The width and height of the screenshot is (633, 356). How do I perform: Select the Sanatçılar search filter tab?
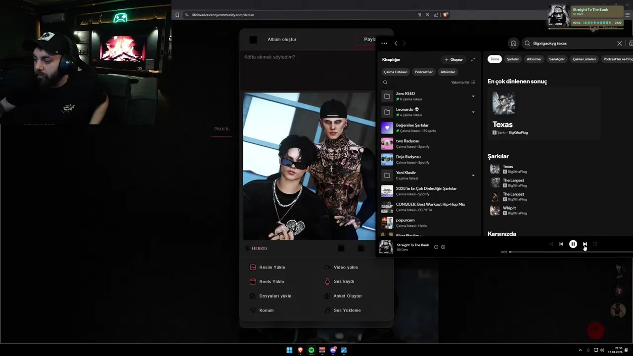(x=557, y=59)
